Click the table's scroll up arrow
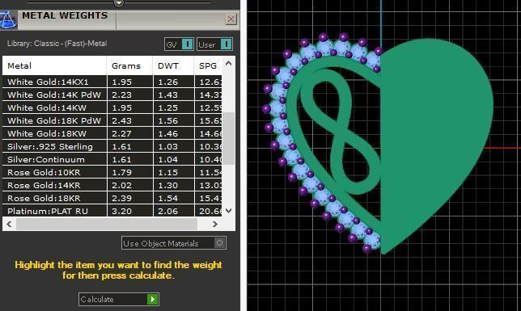Screen dimensions: 521x311 pyautogui.click(x=228, y=63)
